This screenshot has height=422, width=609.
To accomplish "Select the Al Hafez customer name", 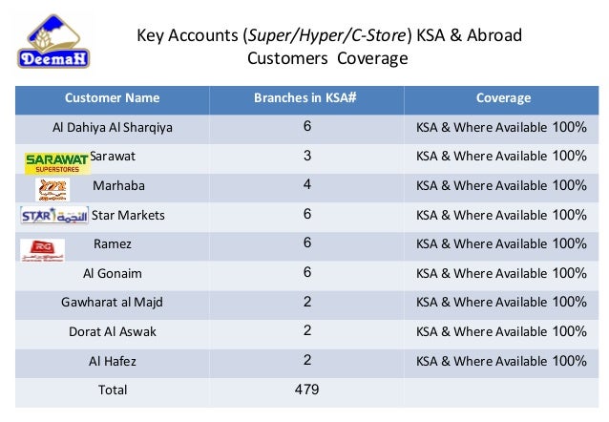I will [x=113, y=362].
